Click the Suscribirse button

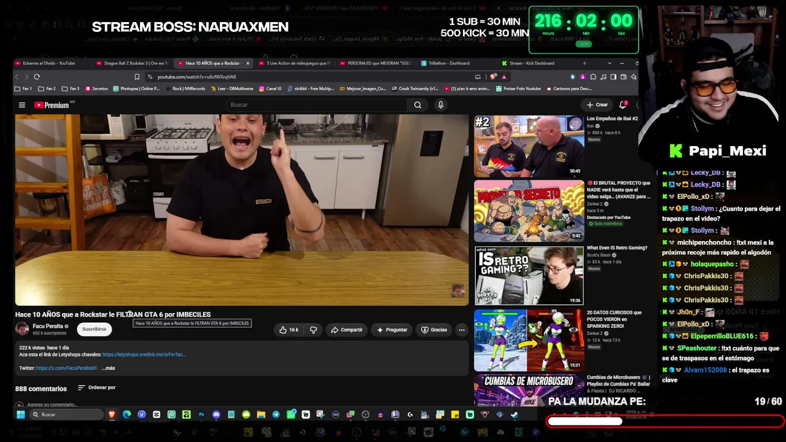(x=95, y=329)
